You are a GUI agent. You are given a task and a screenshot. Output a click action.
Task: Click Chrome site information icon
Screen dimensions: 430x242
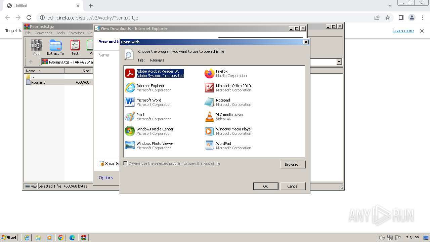(x=42, y=17)
